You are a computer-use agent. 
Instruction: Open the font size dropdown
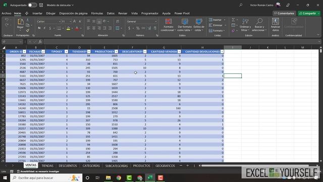[x=71, y=21]
